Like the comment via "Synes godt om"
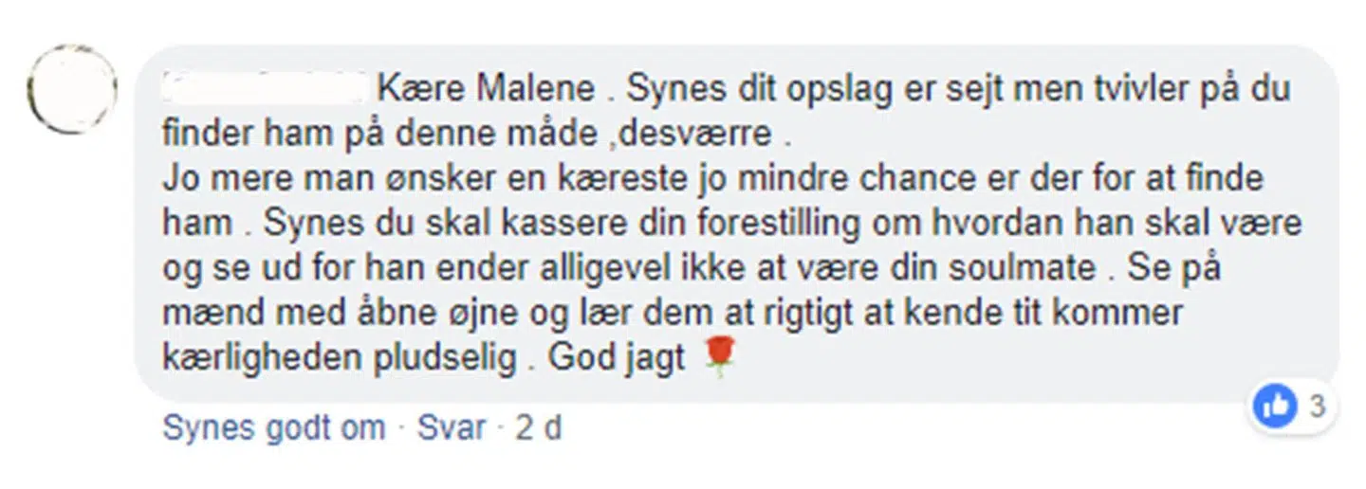 [x=274, y=428]
